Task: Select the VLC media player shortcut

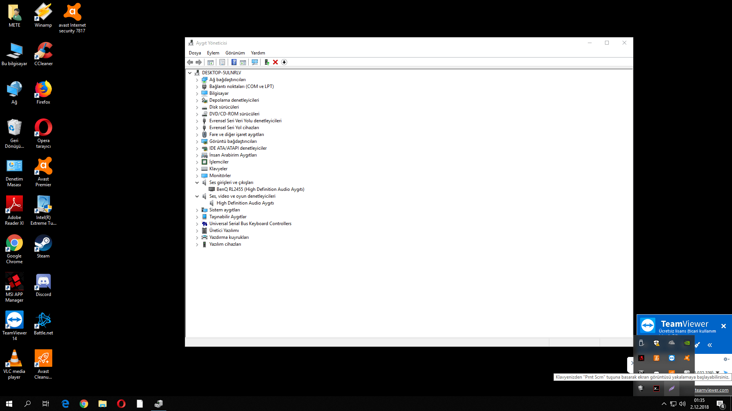Action: pos(14,365)
